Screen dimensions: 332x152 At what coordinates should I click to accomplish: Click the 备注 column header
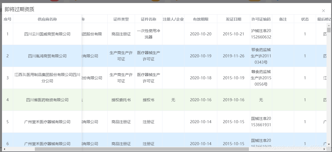pyautogui.click(x=283, y=19)
